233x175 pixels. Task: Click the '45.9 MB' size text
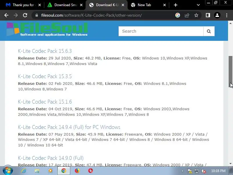pyautogui.click(x=96, y=134)
